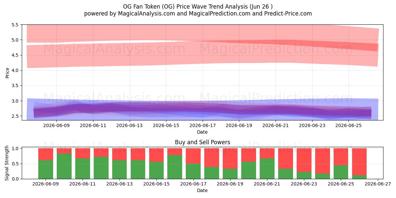
Task: Click 2026-06-25 under the price wave chart
Action: click(x=348, y=125)
